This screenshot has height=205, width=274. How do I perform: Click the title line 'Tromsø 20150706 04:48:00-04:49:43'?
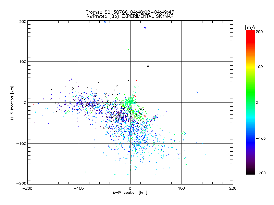[130, 12]
